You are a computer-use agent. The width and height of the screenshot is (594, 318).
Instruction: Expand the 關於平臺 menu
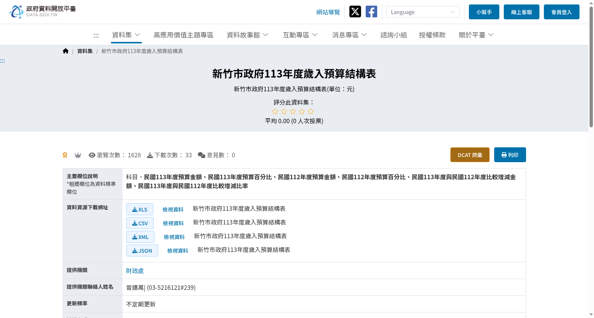(x=476, y=35)
